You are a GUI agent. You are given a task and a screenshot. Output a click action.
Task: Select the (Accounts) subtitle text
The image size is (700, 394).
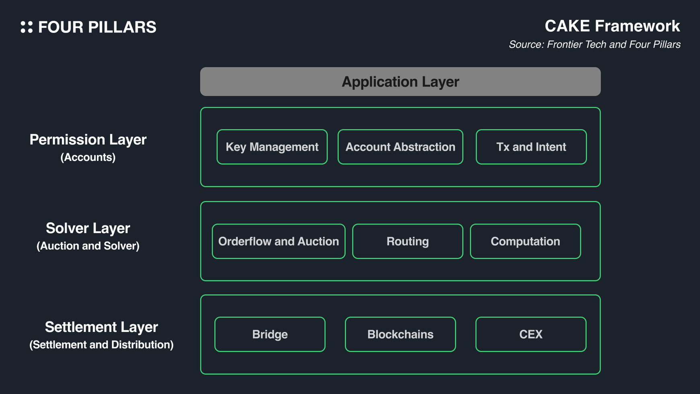[x=88, y=157]
